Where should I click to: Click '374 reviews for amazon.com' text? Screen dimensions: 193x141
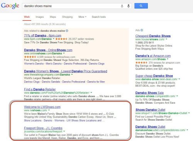pos(164,63)
